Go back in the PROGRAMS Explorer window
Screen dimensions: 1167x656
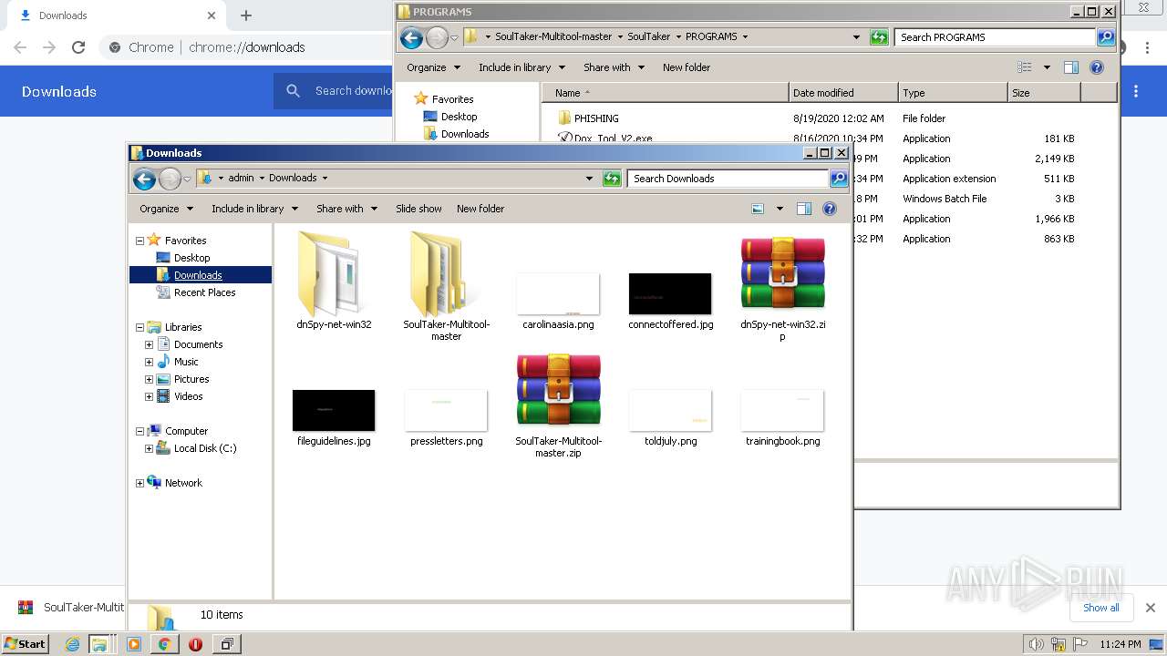pyautogui.click(x=411, y=37)
